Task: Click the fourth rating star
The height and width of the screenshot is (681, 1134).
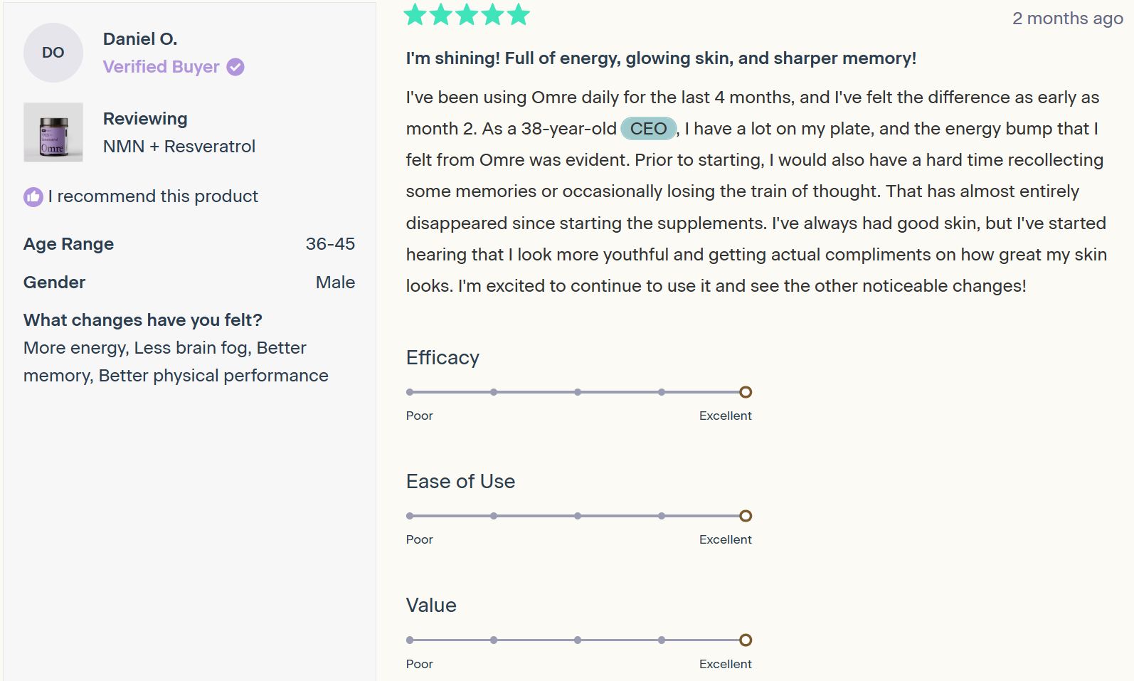Action: tap(493, 14)
